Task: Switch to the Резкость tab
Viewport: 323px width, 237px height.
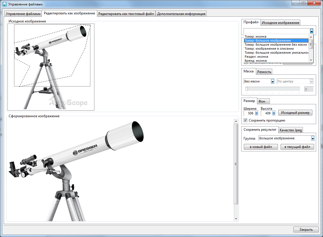Action: coord(264,72)
